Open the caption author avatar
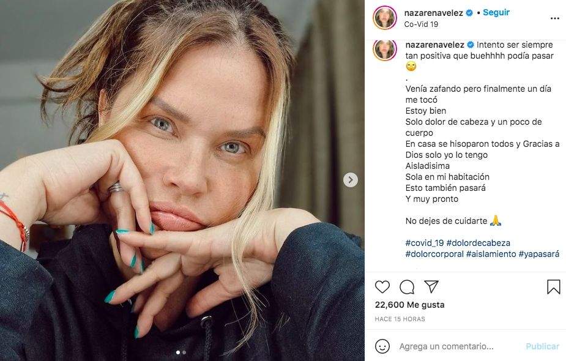 tap(385, 50)
